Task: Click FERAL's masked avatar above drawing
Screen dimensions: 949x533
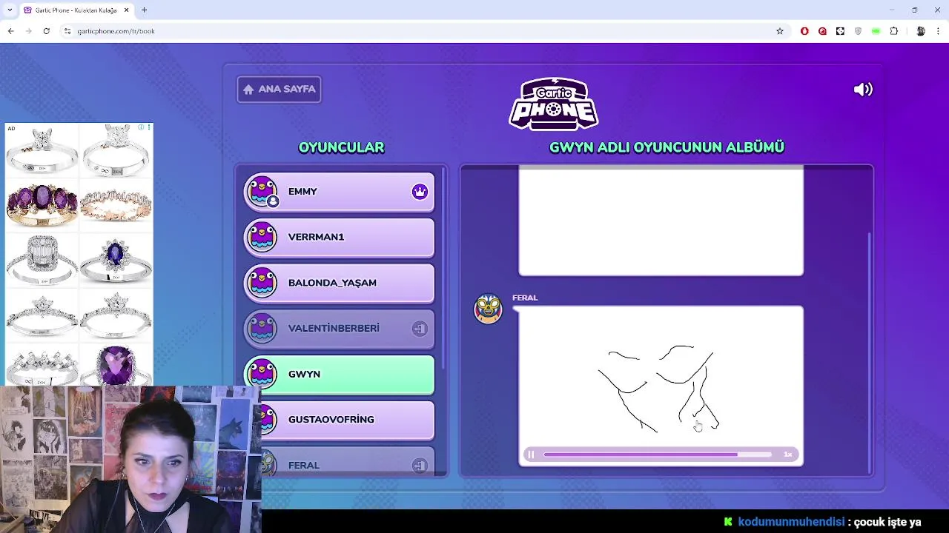Action: click(488, 309)
